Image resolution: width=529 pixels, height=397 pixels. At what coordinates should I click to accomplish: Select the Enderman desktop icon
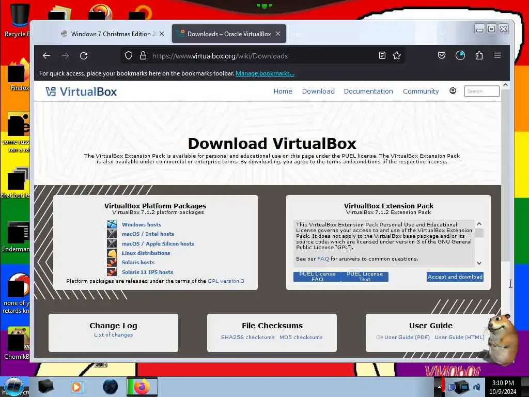(16, 236)
